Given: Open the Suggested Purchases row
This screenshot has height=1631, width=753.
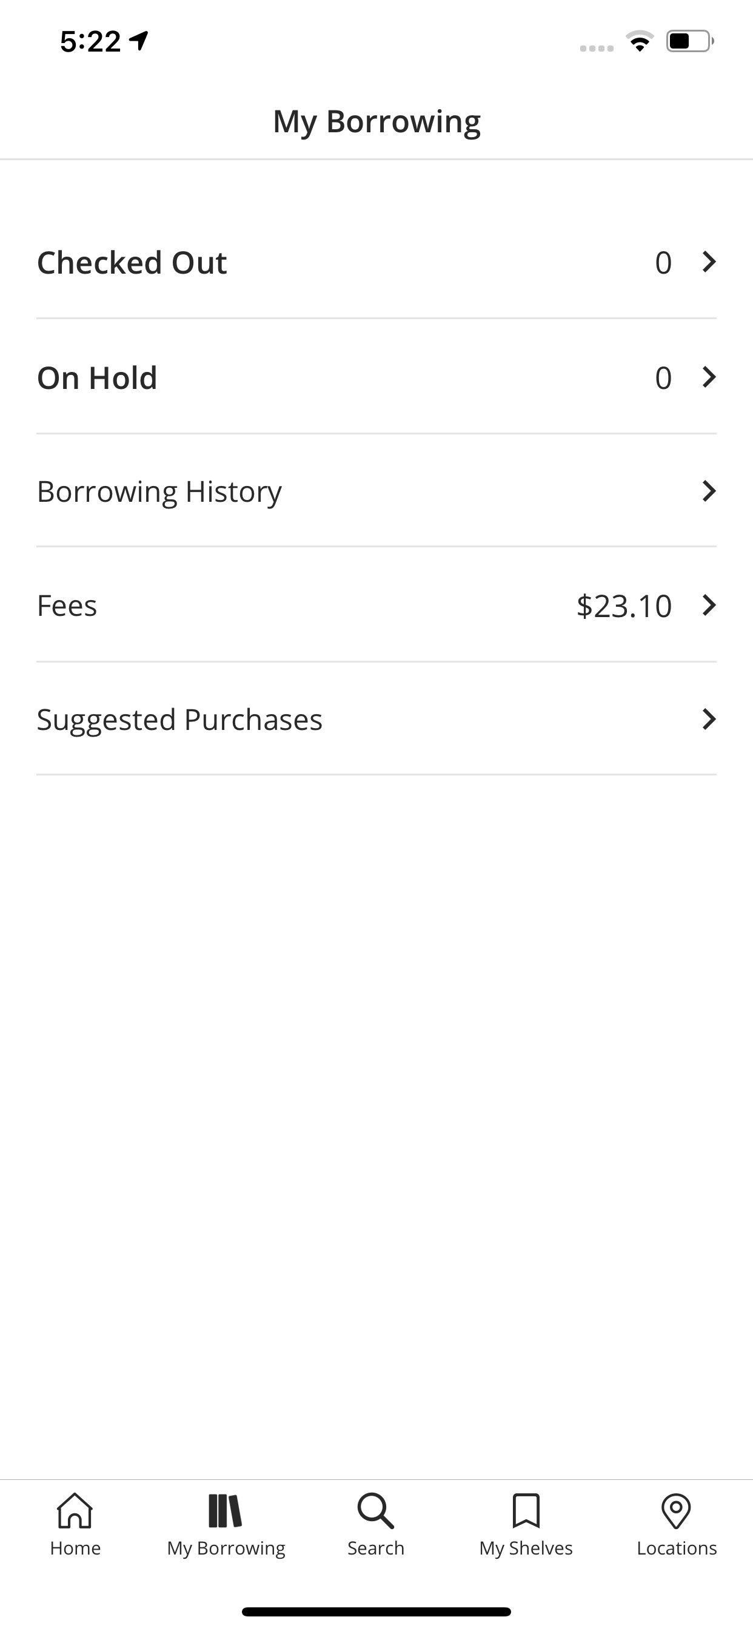Looking at the screenshot, I should point(376,719).
